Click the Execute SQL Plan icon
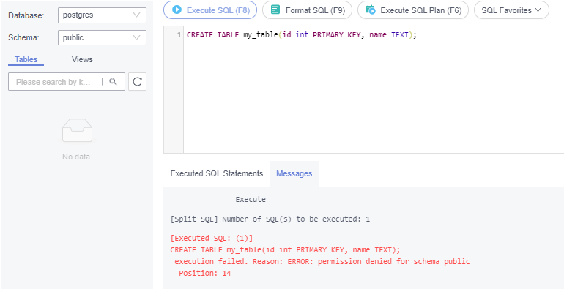 click(370, 10)
